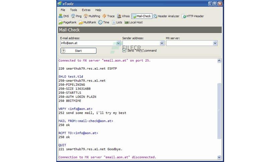Open the MultiPing tool
The image size is (280, 162).
92,16
